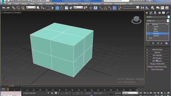The height and width of the screenshot is (96, 171).
Task: Toggle the Edit Poly modifier lightbulb
Action: pyautogui.click(x=148, y=24)
